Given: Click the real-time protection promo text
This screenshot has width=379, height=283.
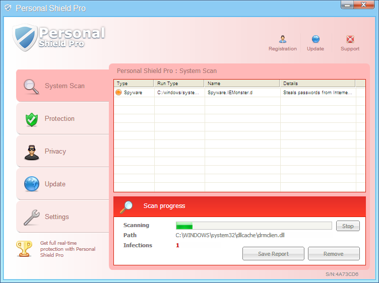Looking at the screenshot, I should (68, 249).
